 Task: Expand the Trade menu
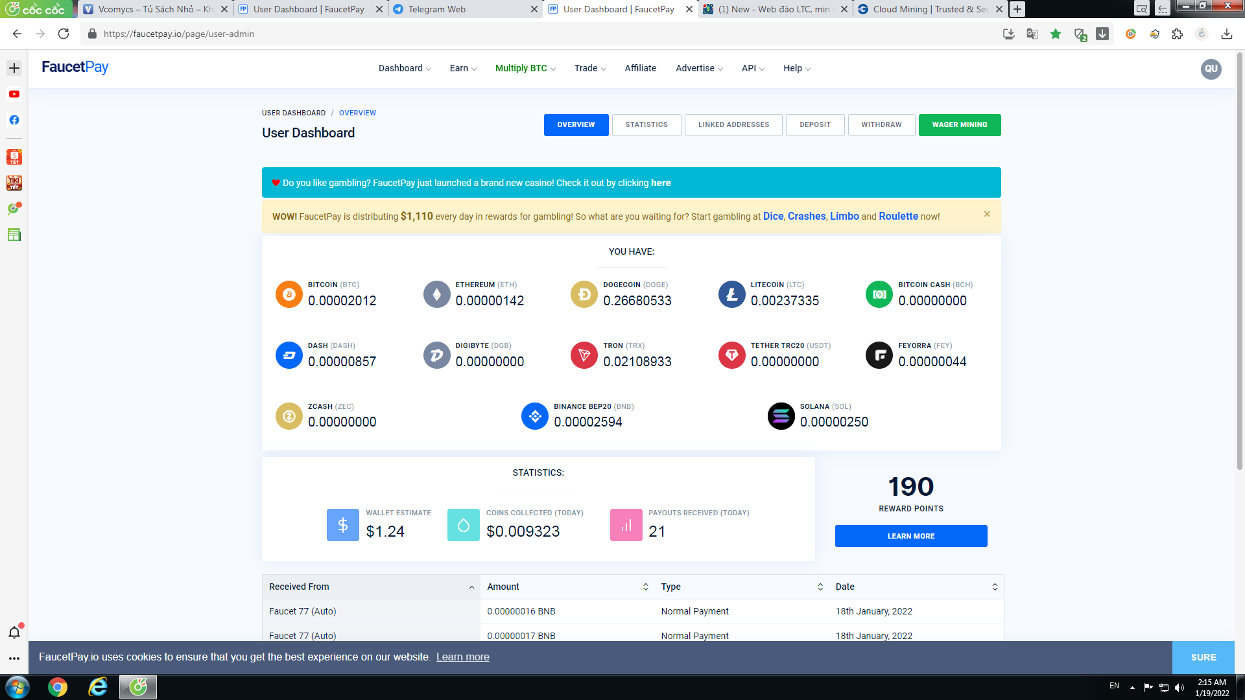click(590, 68)
